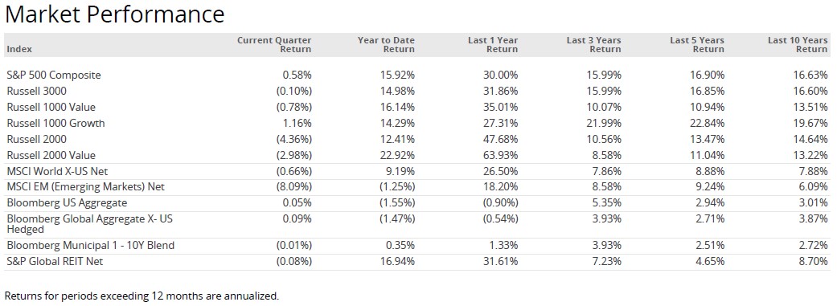Select MSCI EM (Emerging Markets) Net row
Screen dimensions: 837x306
tap(418, 187)
